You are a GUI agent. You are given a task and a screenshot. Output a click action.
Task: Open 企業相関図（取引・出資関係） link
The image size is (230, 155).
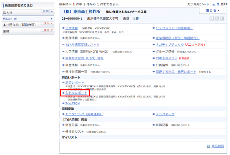pyautogui.click(x=177, y=38)
